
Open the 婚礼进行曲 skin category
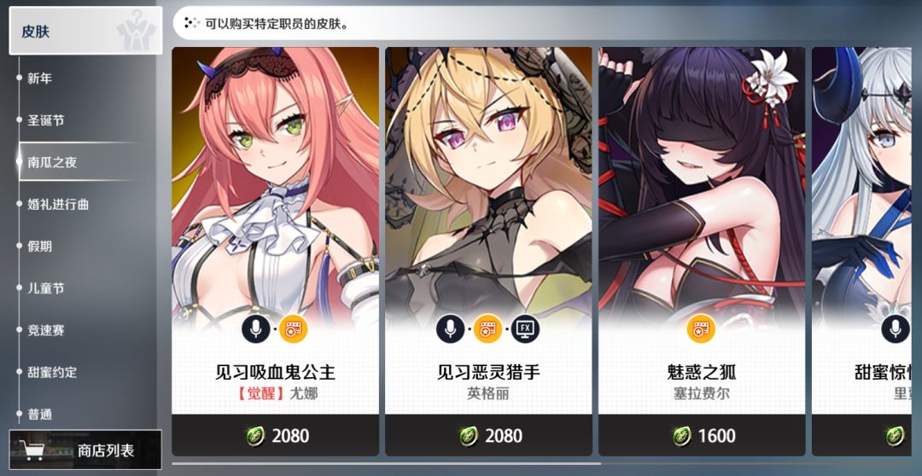(58, 205)
